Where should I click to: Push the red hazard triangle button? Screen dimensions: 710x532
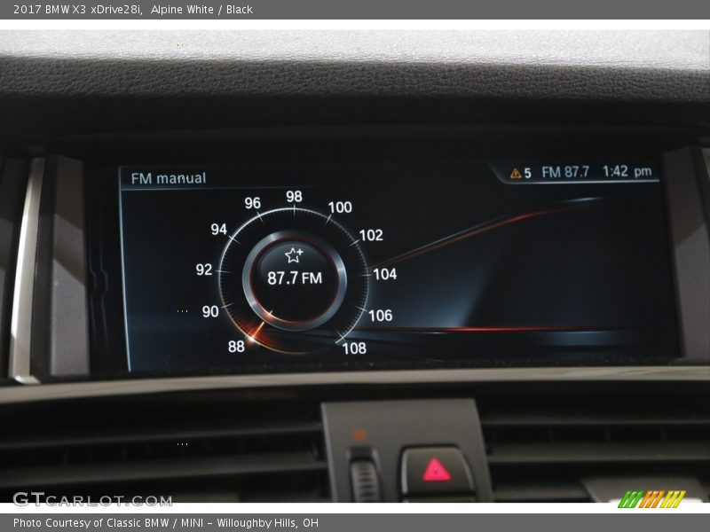coord(437,470)
